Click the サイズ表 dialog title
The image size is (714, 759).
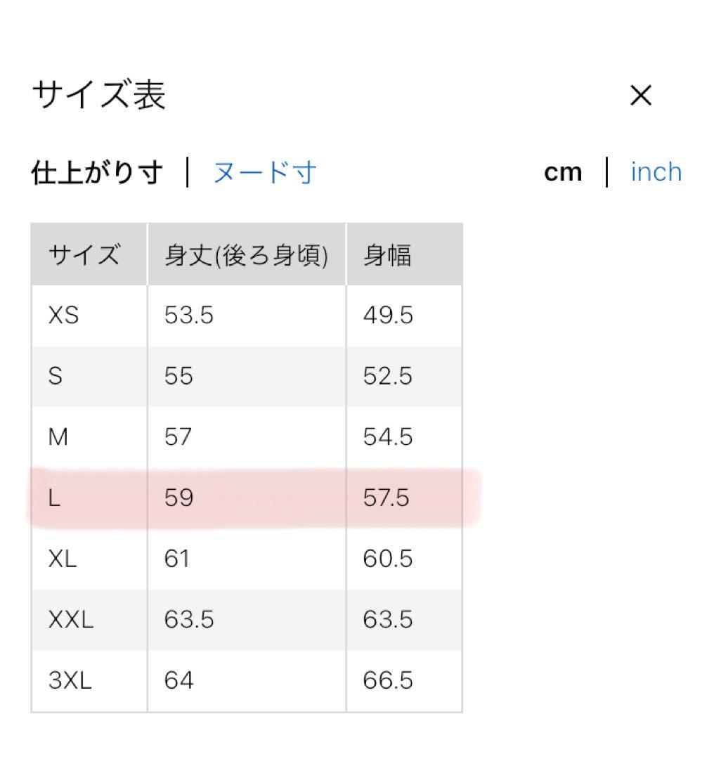pos(98,95)
